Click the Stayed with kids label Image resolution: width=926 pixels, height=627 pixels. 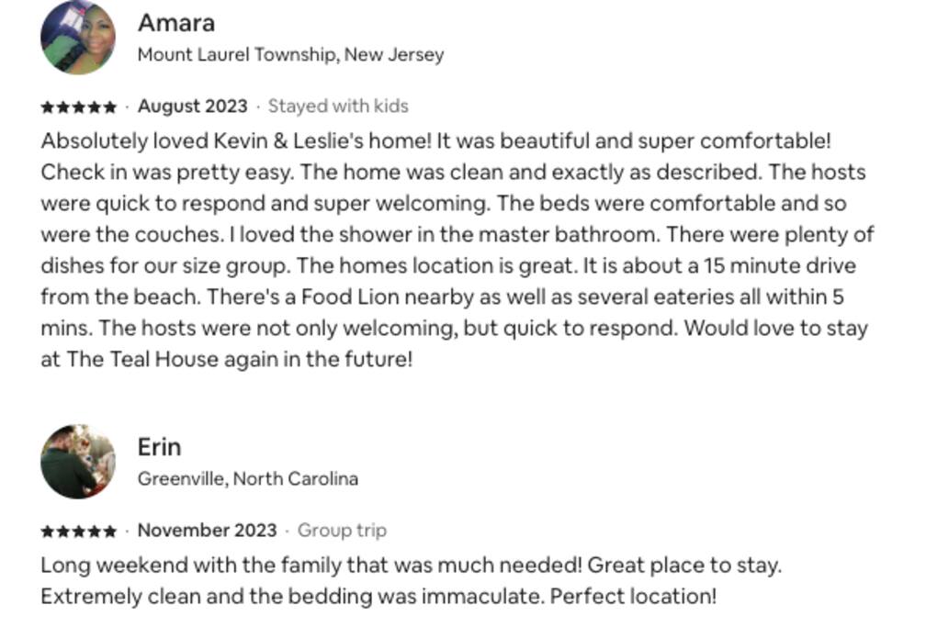point(338,106)
